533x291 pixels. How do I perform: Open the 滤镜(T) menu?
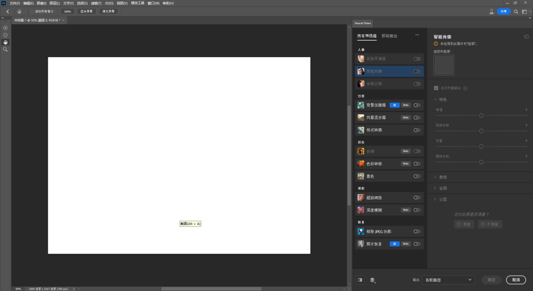96,3
